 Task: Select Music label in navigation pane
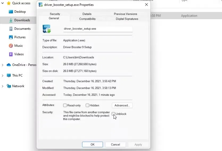(19, 45)
